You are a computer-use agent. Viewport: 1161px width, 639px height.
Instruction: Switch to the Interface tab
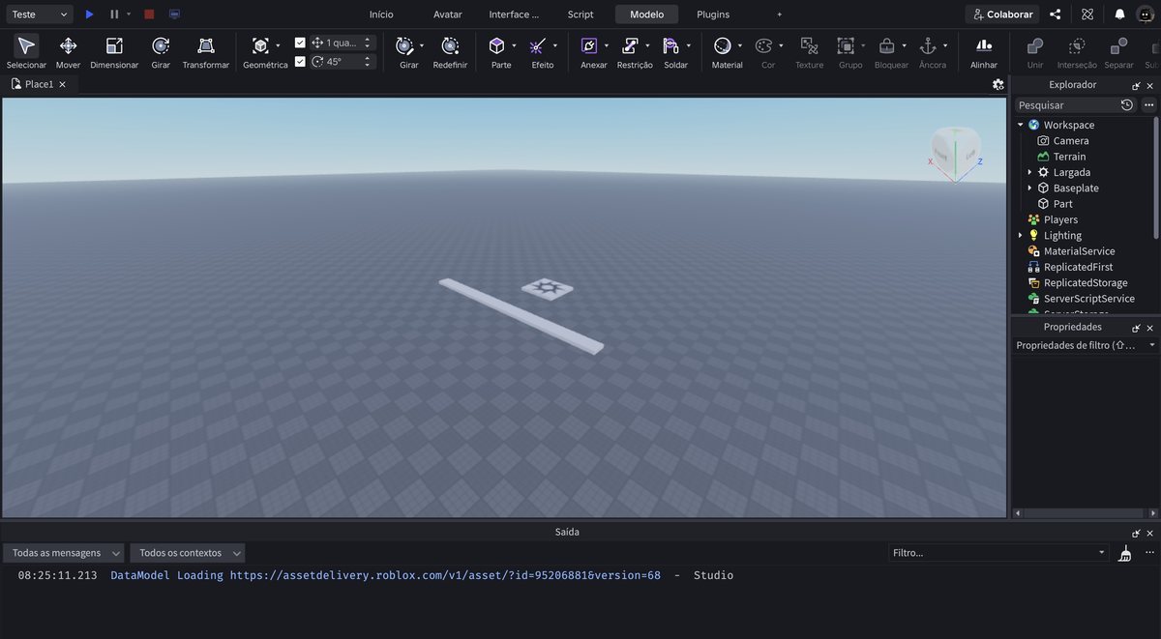(514, 15)
